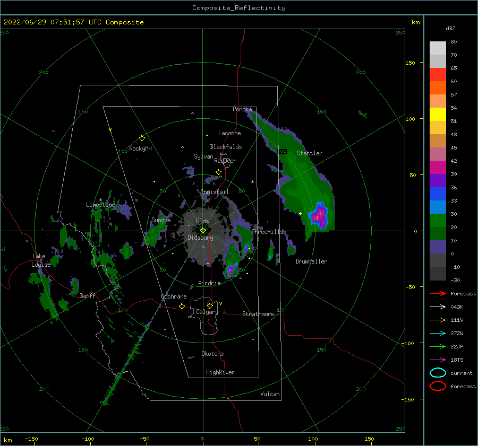Click the Vulcan town label
The width and height of the screenshot is (478, 446).
(x=270, y=394)
